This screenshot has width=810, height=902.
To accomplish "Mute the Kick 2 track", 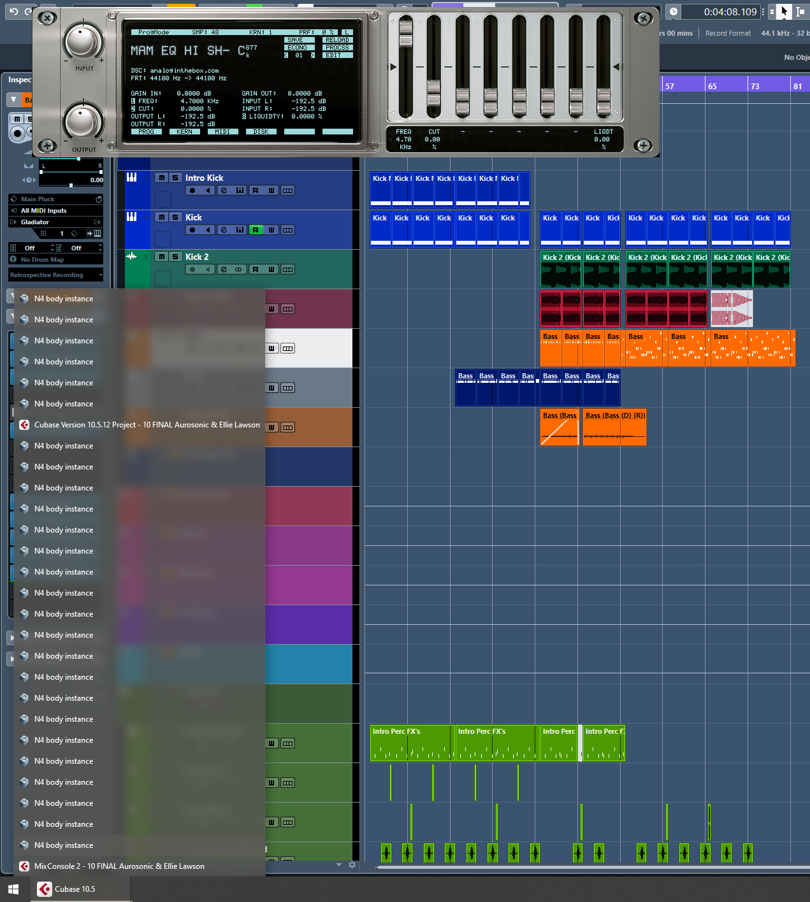I will pyautogui.click(x=162, y=257).
